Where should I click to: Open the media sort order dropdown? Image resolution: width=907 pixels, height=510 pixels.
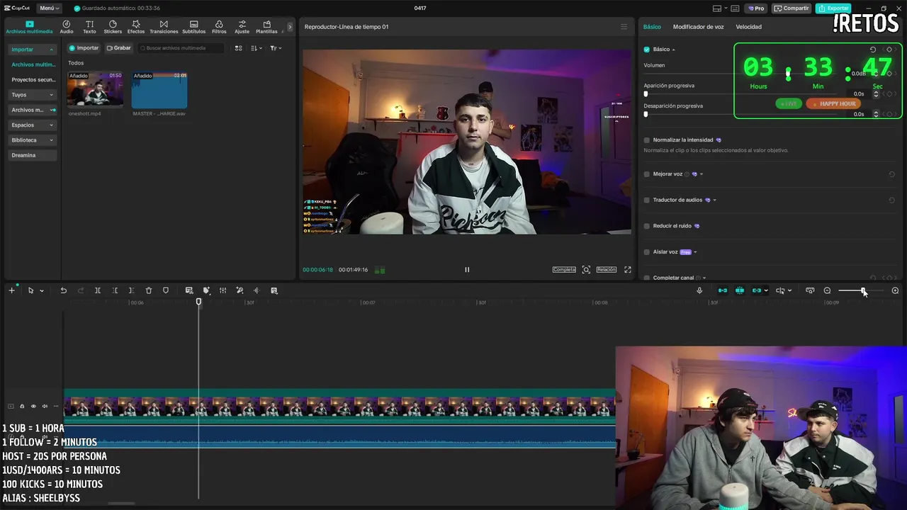(x=257, y=48)
